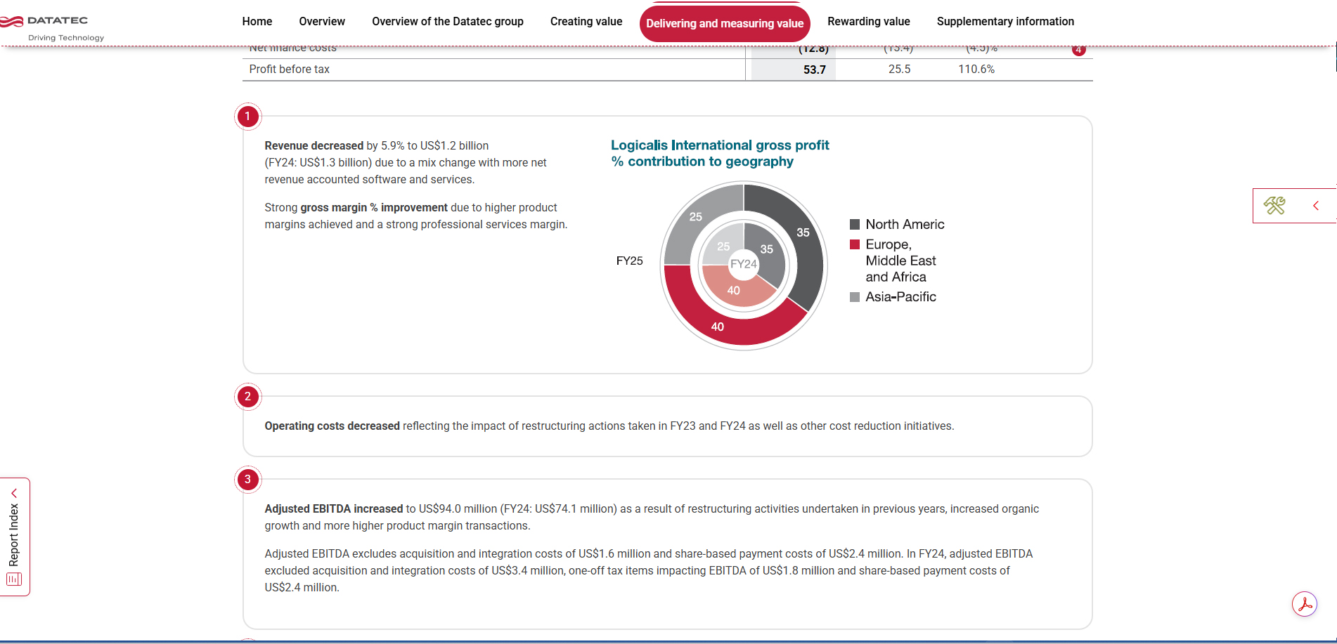The image size is (1337, 644).
Task: Open the tools wrench icon panel
Action: pyautogui.click(x=1274, y=206)
